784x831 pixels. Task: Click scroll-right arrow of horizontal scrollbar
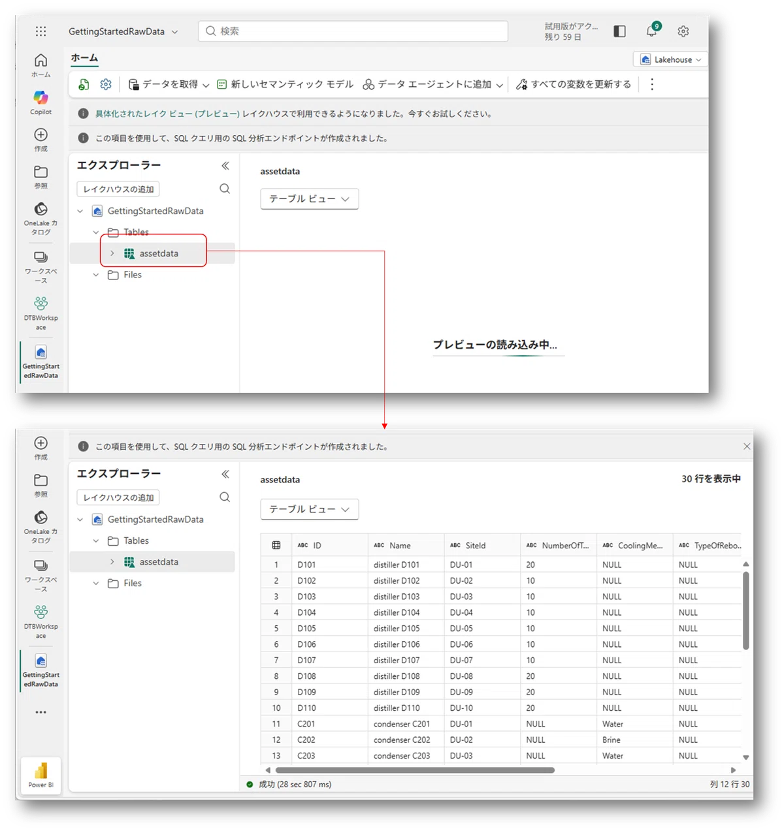[733, 770]
